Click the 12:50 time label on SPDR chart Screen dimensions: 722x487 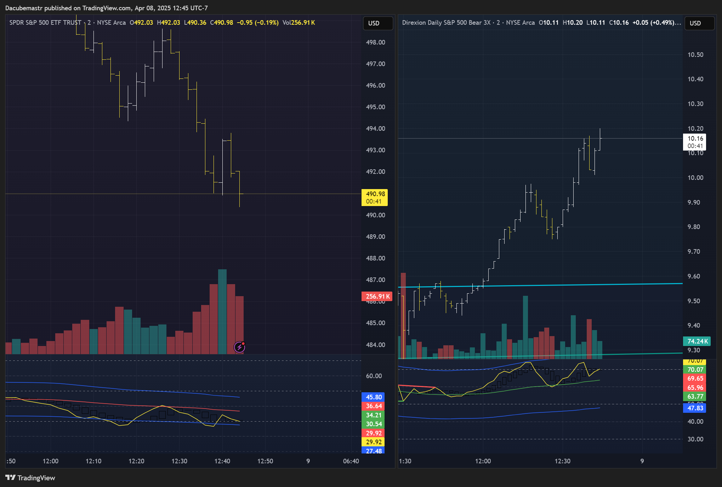(x=265, y=461)
